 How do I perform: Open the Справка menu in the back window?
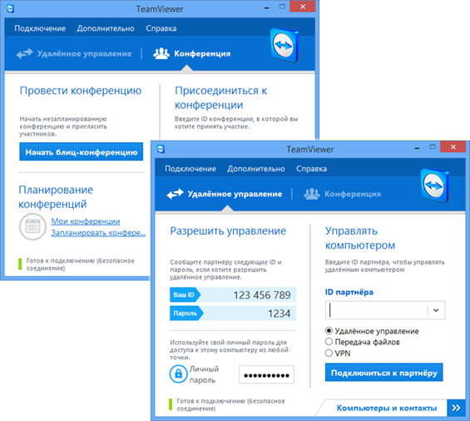click(x=161, y=28)
